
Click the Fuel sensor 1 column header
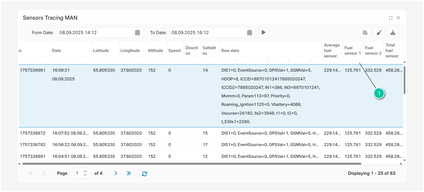(353, 51)
